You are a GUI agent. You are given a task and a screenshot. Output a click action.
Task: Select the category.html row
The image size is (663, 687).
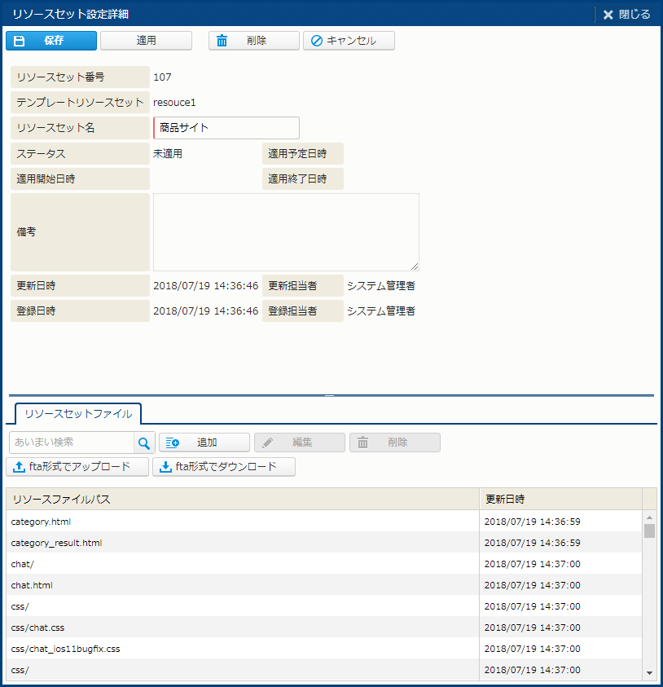point(243,522)
